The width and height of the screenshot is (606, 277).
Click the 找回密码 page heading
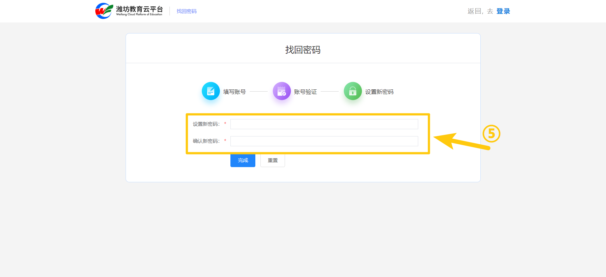(x=303, y=50)
